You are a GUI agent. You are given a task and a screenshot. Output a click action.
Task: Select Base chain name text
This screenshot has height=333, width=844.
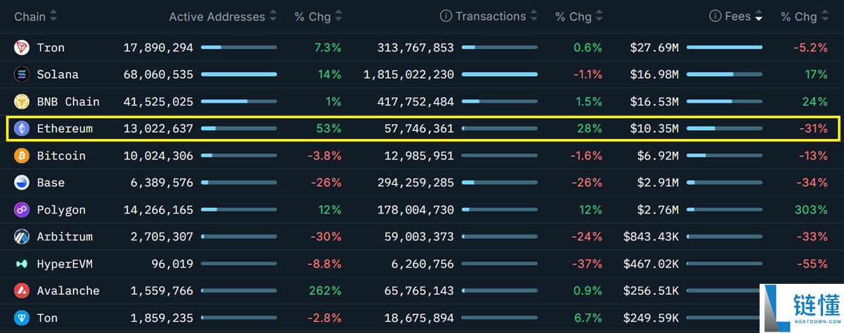tap(51, 183)
